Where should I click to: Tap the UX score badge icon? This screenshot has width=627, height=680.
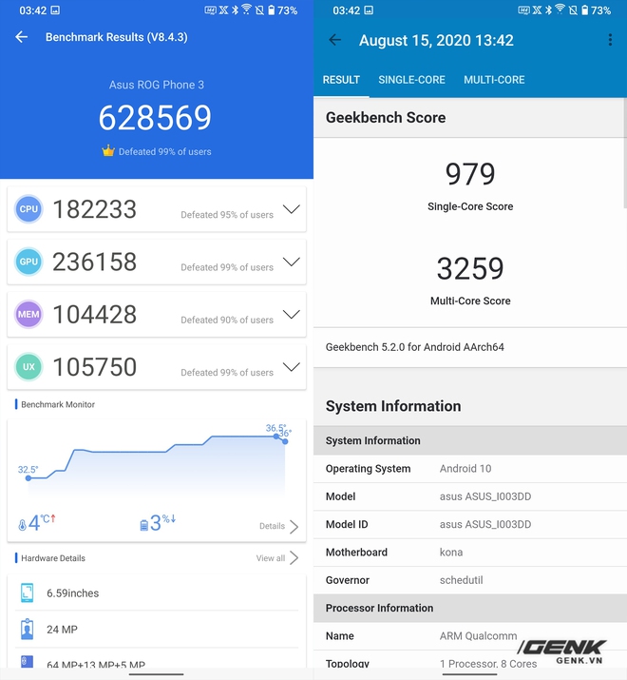(28, 367)
